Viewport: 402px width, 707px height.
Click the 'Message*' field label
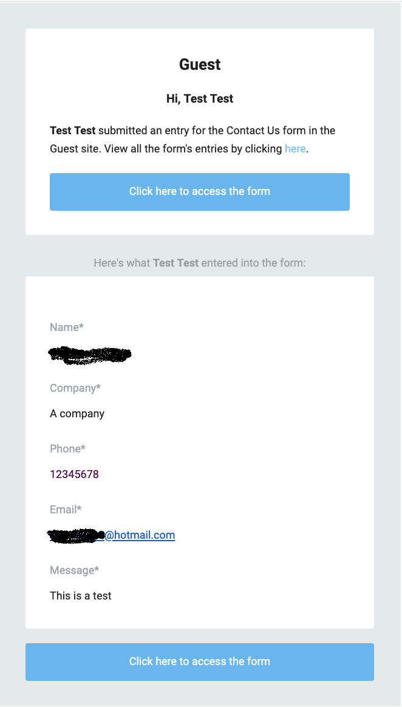(74, 570)
